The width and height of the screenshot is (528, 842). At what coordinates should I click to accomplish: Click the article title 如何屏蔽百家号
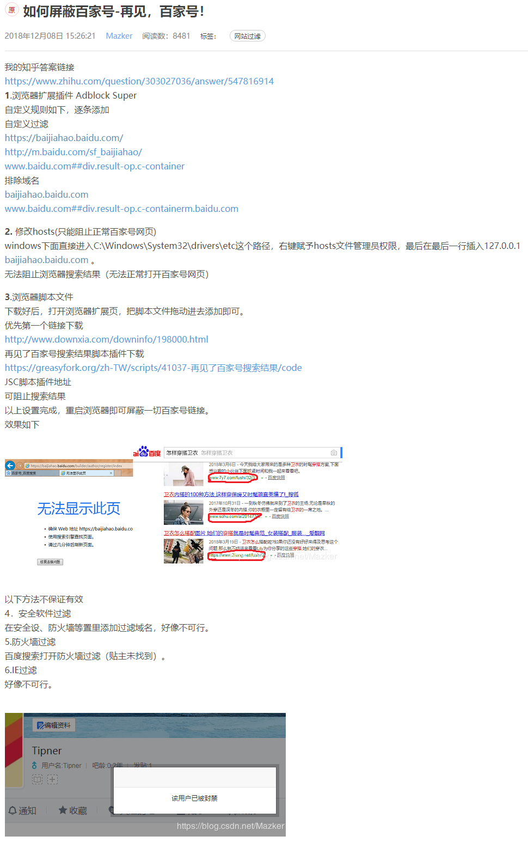114,11
